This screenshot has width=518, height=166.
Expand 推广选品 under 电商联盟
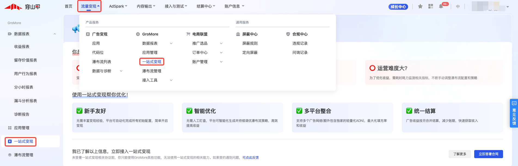pos(221,43)
